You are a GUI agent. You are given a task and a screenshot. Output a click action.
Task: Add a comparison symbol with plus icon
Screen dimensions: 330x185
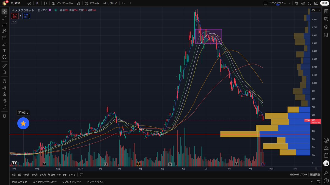[29, 3]
